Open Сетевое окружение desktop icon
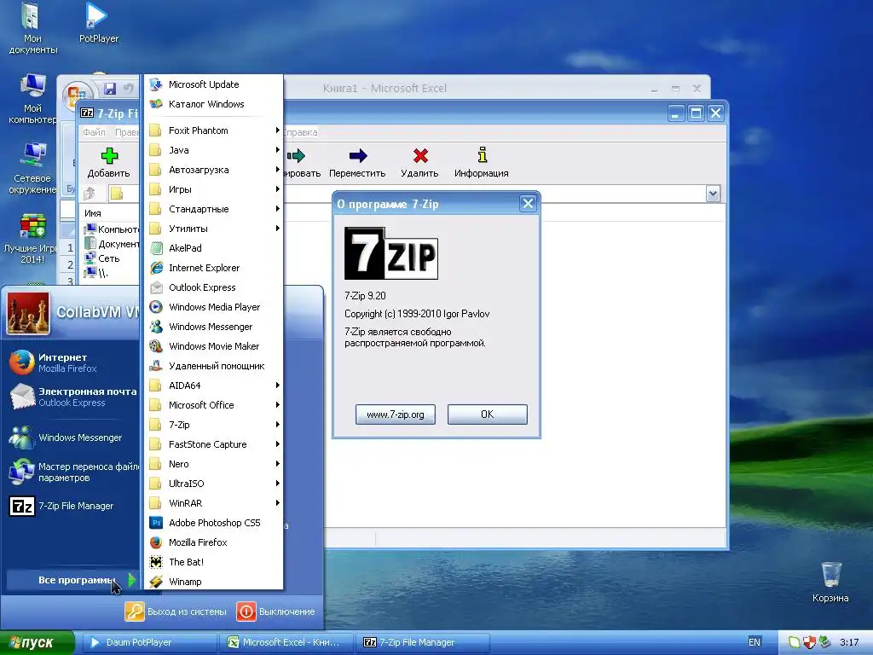 pyautogui.click(x=32, y=168)
